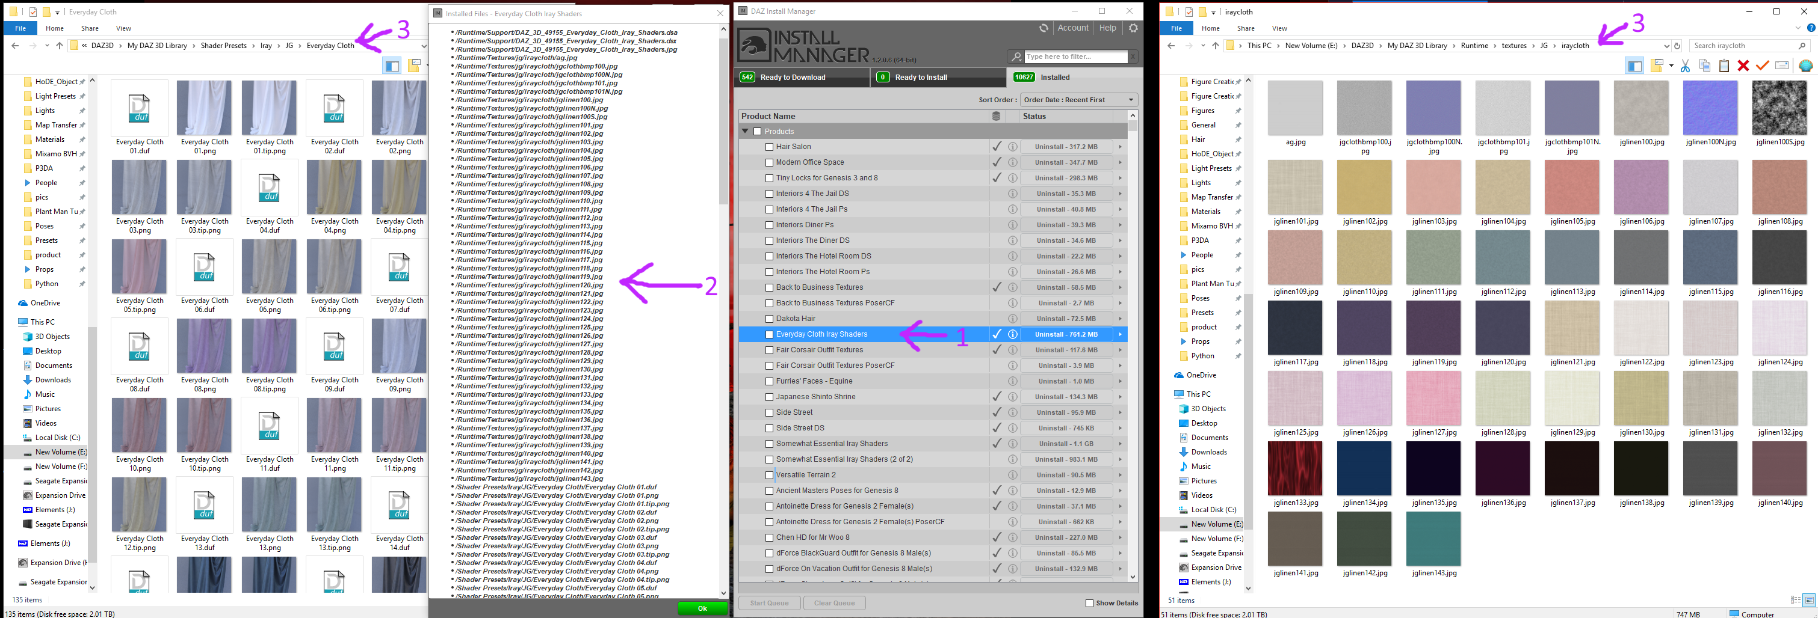This screenshot has height=618, width=1818.
Task: Open Account in Install Manager
Action: tap(1073, 28)
